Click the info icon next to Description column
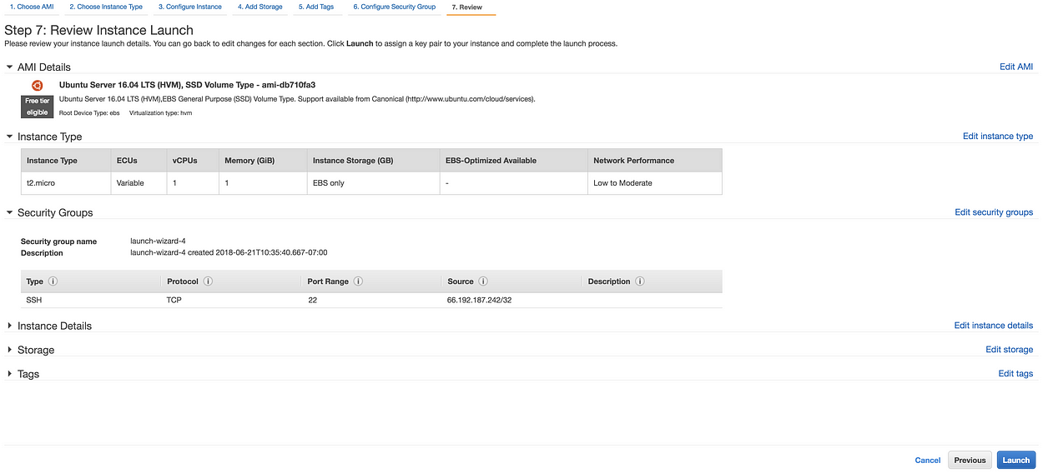 click(x=640, y=281)
